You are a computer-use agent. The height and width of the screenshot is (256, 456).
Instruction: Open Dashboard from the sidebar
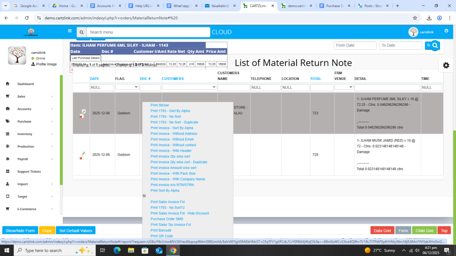coord(25,84)
